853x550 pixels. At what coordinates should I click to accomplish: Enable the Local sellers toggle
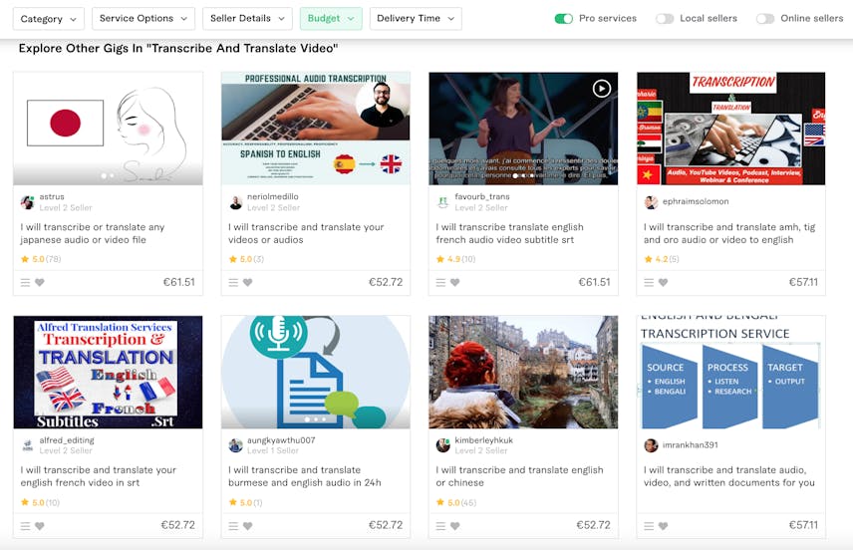665,19
